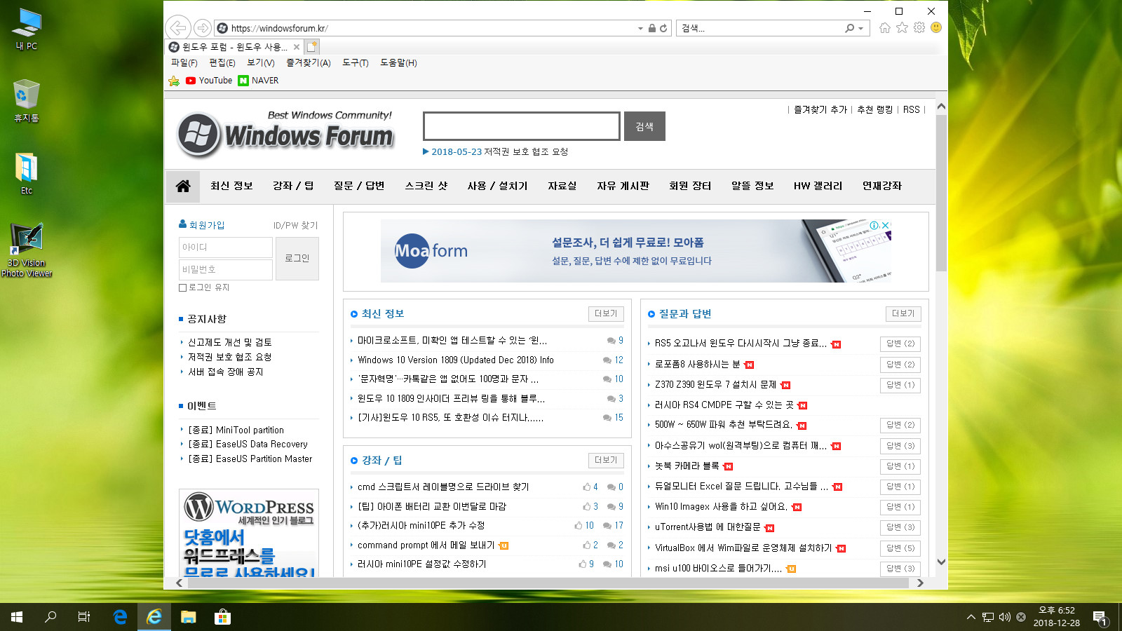Open the 휴지통 recycle bin desktop icon

click(x=27, y=101)
